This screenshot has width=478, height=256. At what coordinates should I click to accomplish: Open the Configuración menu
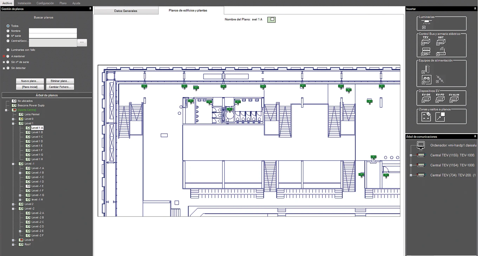point(45,3)
